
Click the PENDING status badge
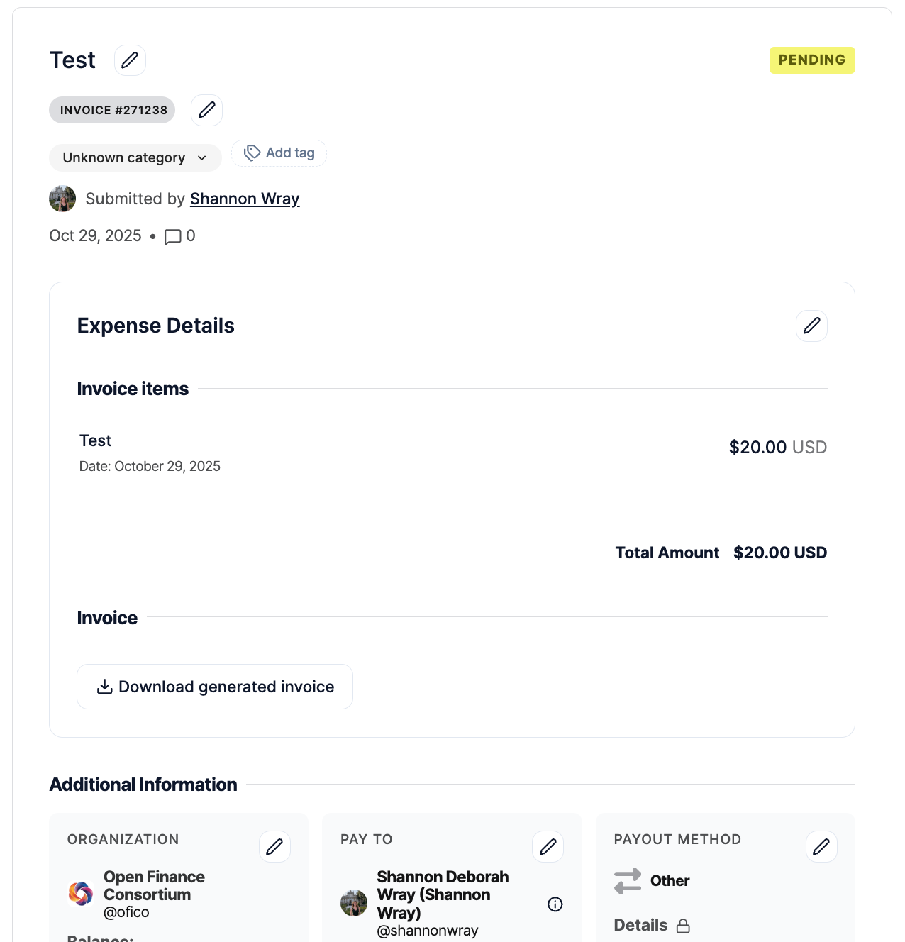tap(812, 60)
